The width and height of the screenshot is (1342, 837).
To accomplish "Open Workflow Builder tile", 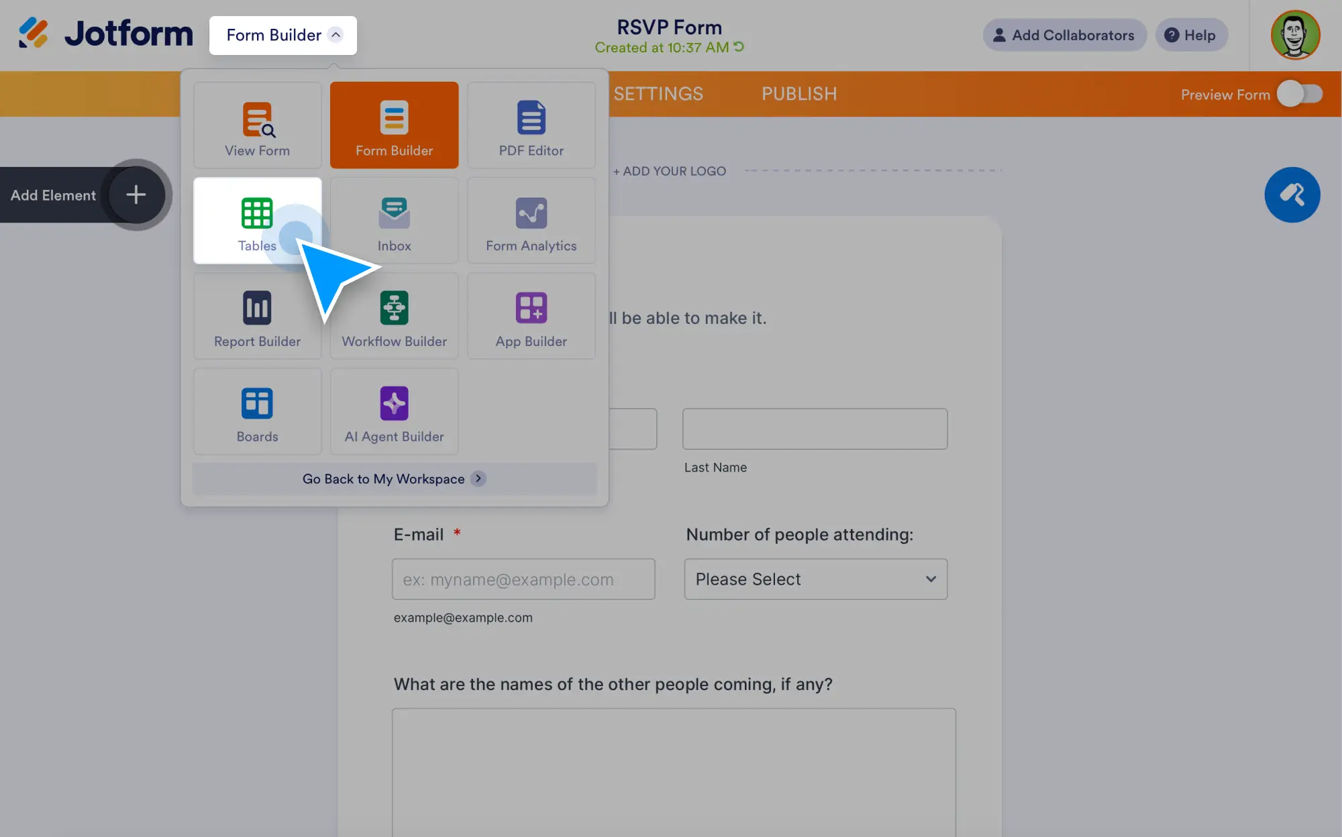I will (394, 316).
